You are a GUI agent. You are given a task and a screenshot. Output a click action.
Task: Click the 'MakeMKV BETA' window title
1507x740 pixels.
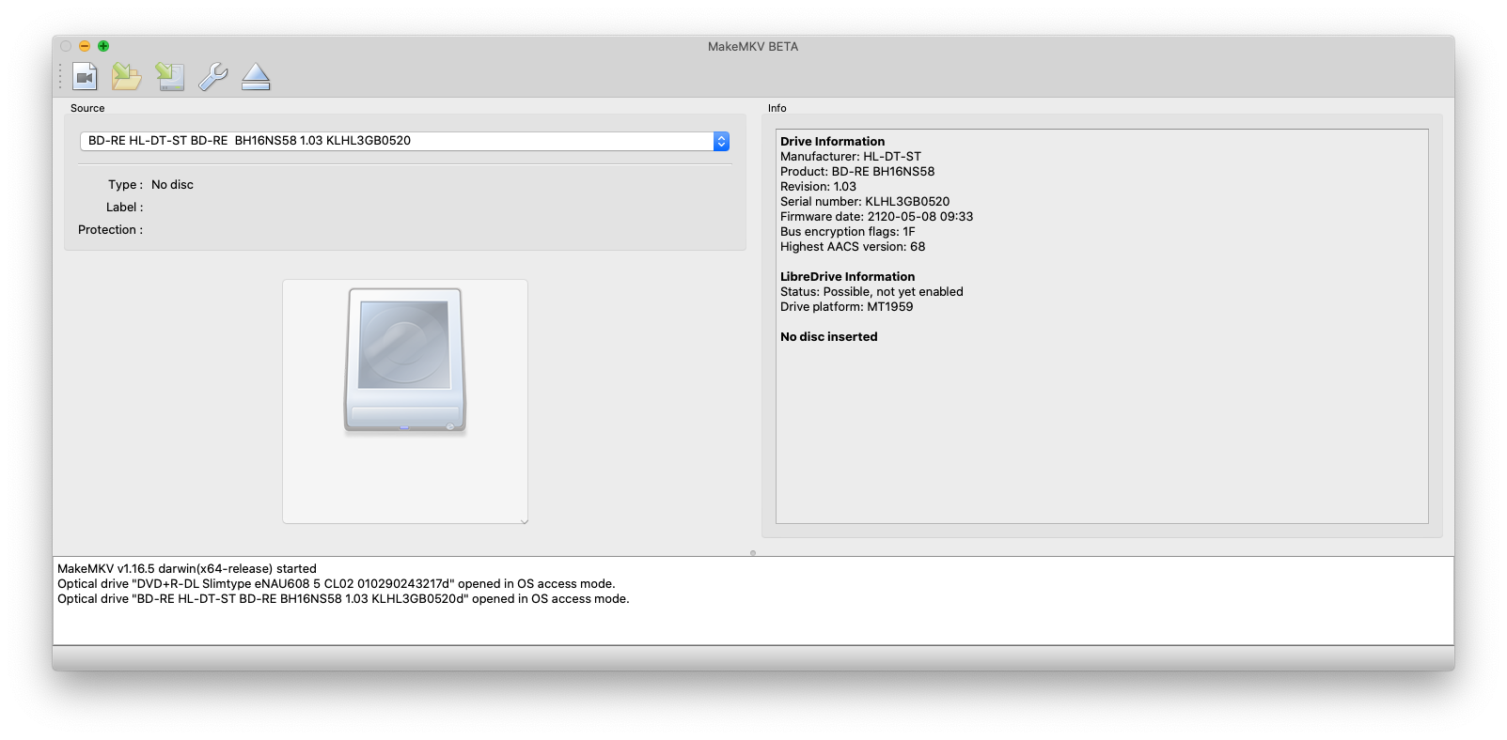pyautogui.click(x=753, y=47)
